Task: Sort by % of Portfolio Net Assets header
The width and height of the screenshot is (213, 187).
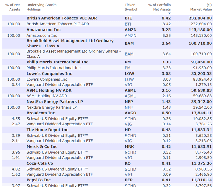Action: [x=159, y=7]
